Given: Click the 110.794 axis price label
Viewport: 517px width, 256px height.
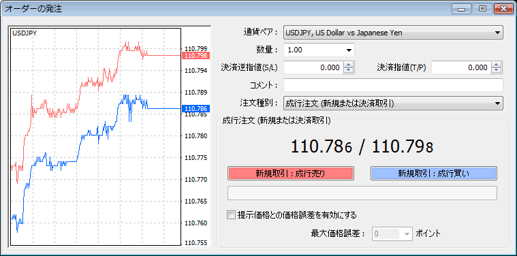Looking at the screenshot, I should click(196, 71).
